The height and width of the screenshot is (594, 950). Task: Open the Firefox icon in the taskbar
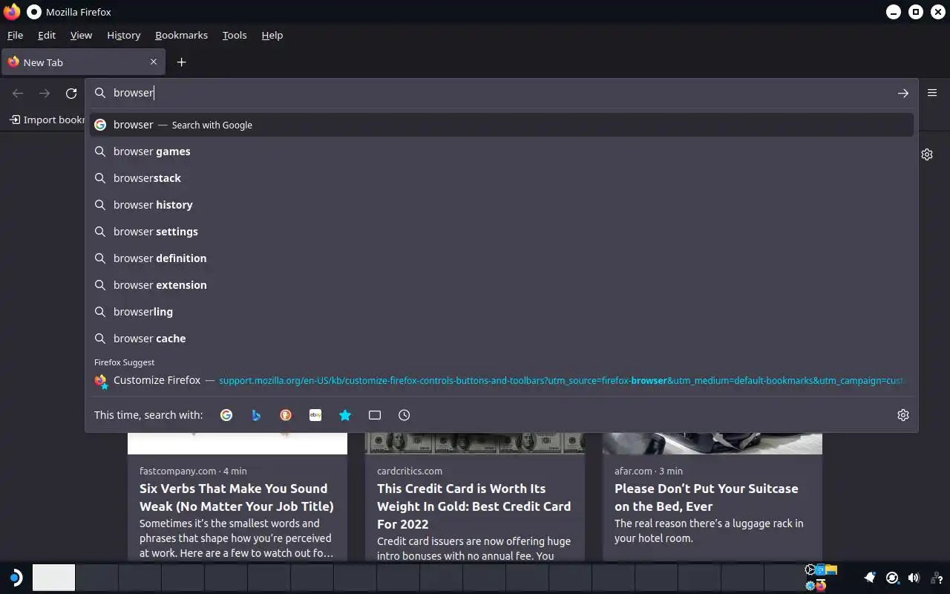tap(821, 586)
